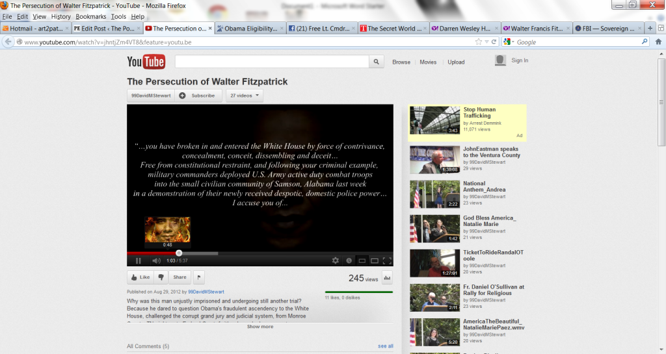Image resolution: width=666 pixels, height=354 pixels.
Task: Switch to the Obama Eligibility tab
Action: pos(250,28)
